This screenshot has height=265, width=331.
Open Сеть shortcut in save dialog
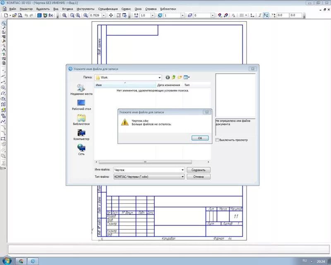click(81, 149)
